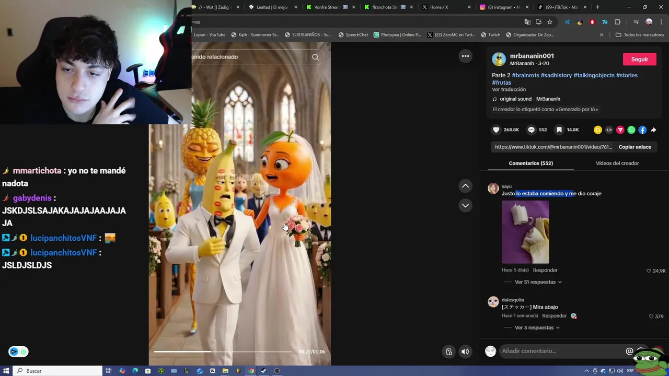Click the embed code icon
Screen dimensions: 669x376
(x=609, y=130)
